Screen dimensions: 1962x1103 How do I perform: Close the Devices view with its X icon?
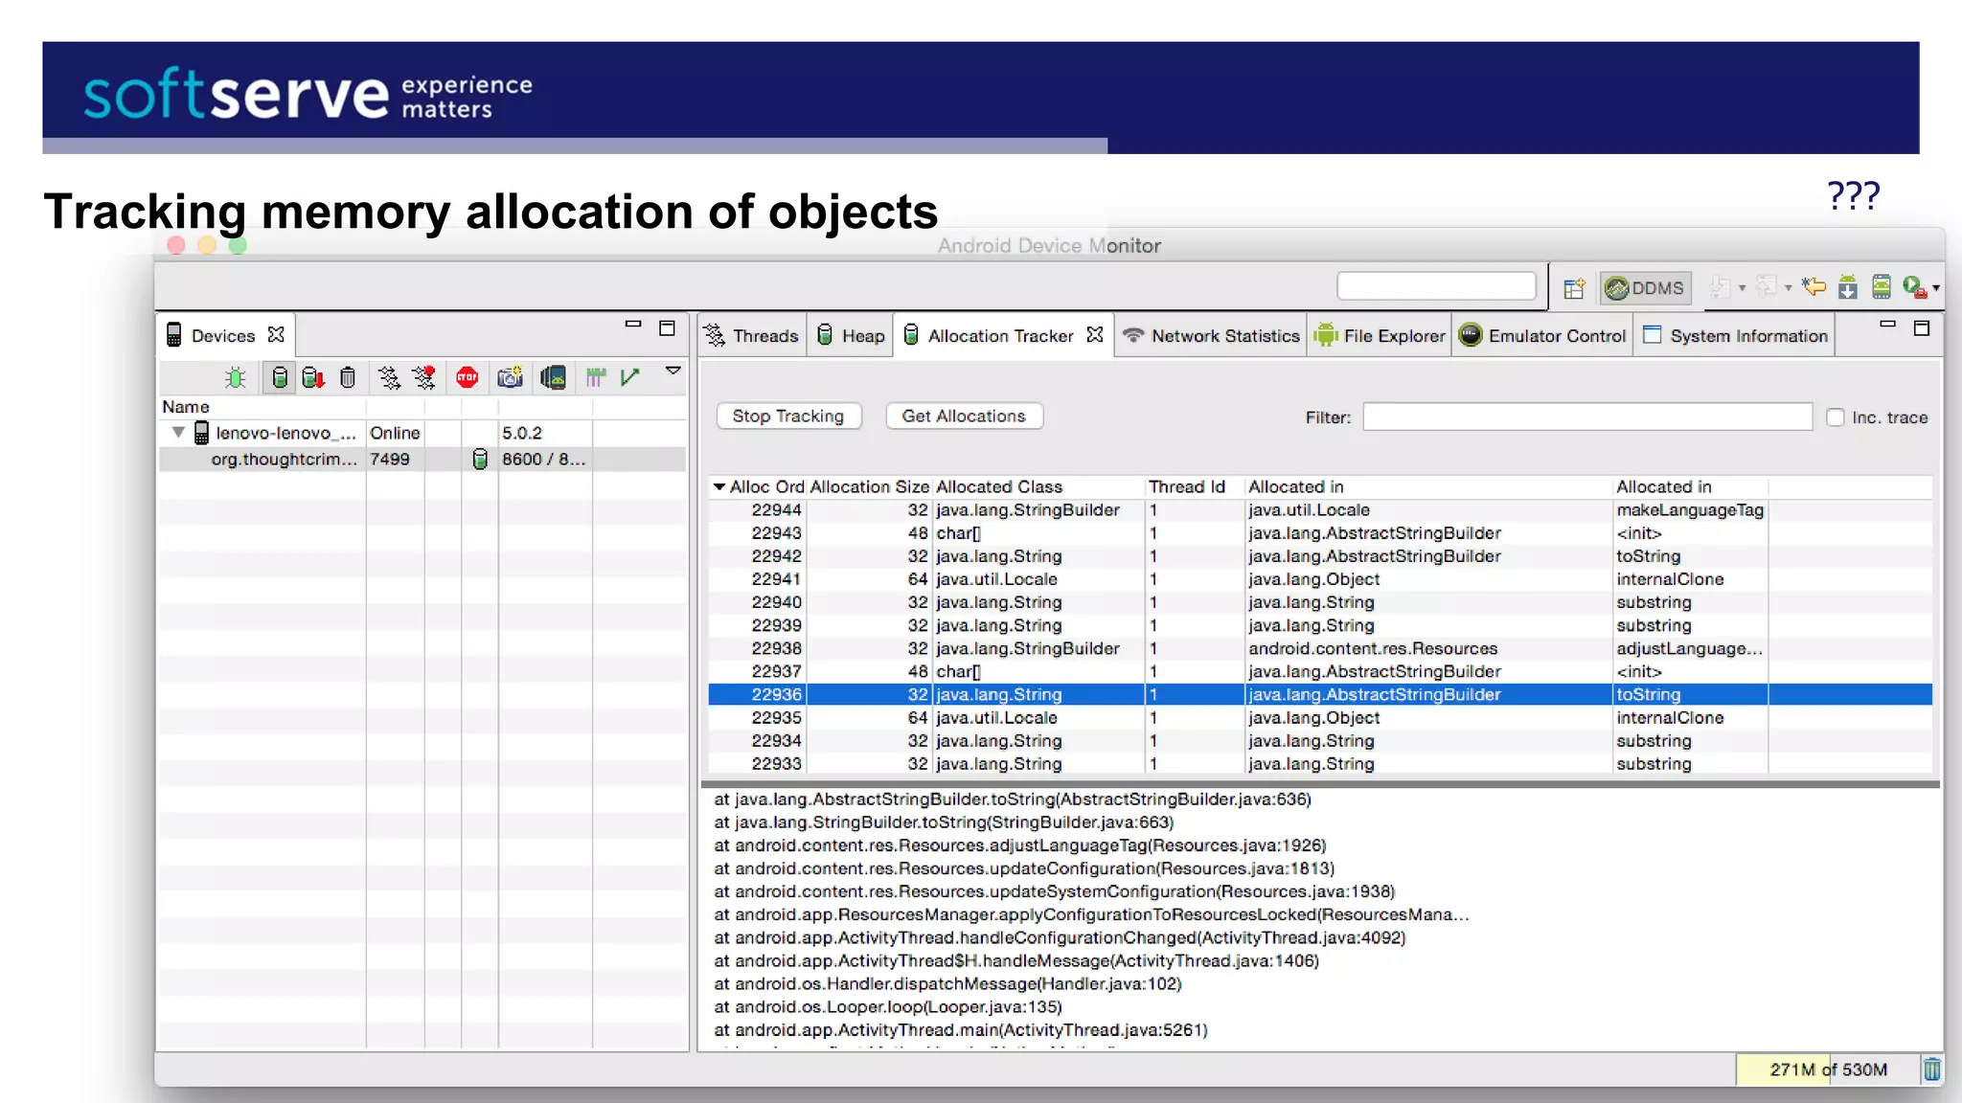(x=276, y=335)
